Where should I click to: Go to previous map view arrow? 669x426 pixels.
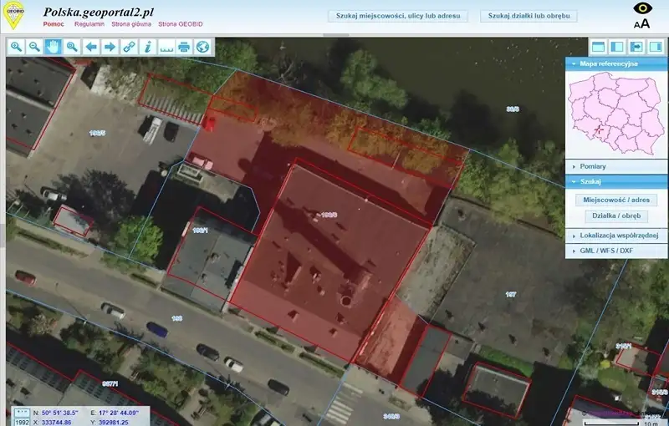click(x=91, y=47)
